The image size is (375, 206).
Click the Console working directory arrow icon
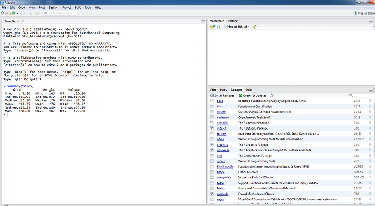(x=23, y=21)
